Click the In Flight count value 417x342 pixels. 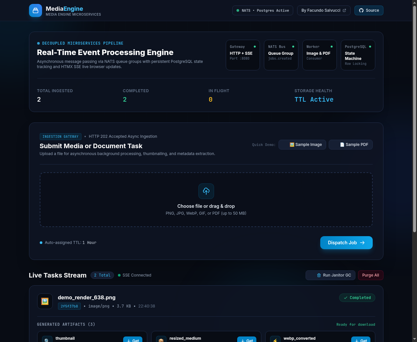tap(210, 100)
